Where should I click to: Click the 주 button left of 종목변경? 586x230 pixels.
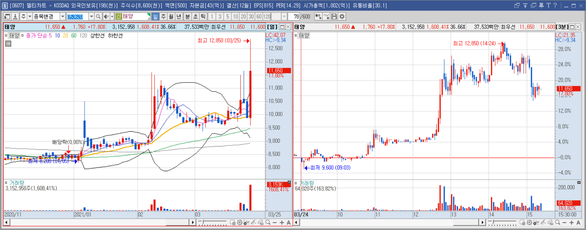(23, 16)
